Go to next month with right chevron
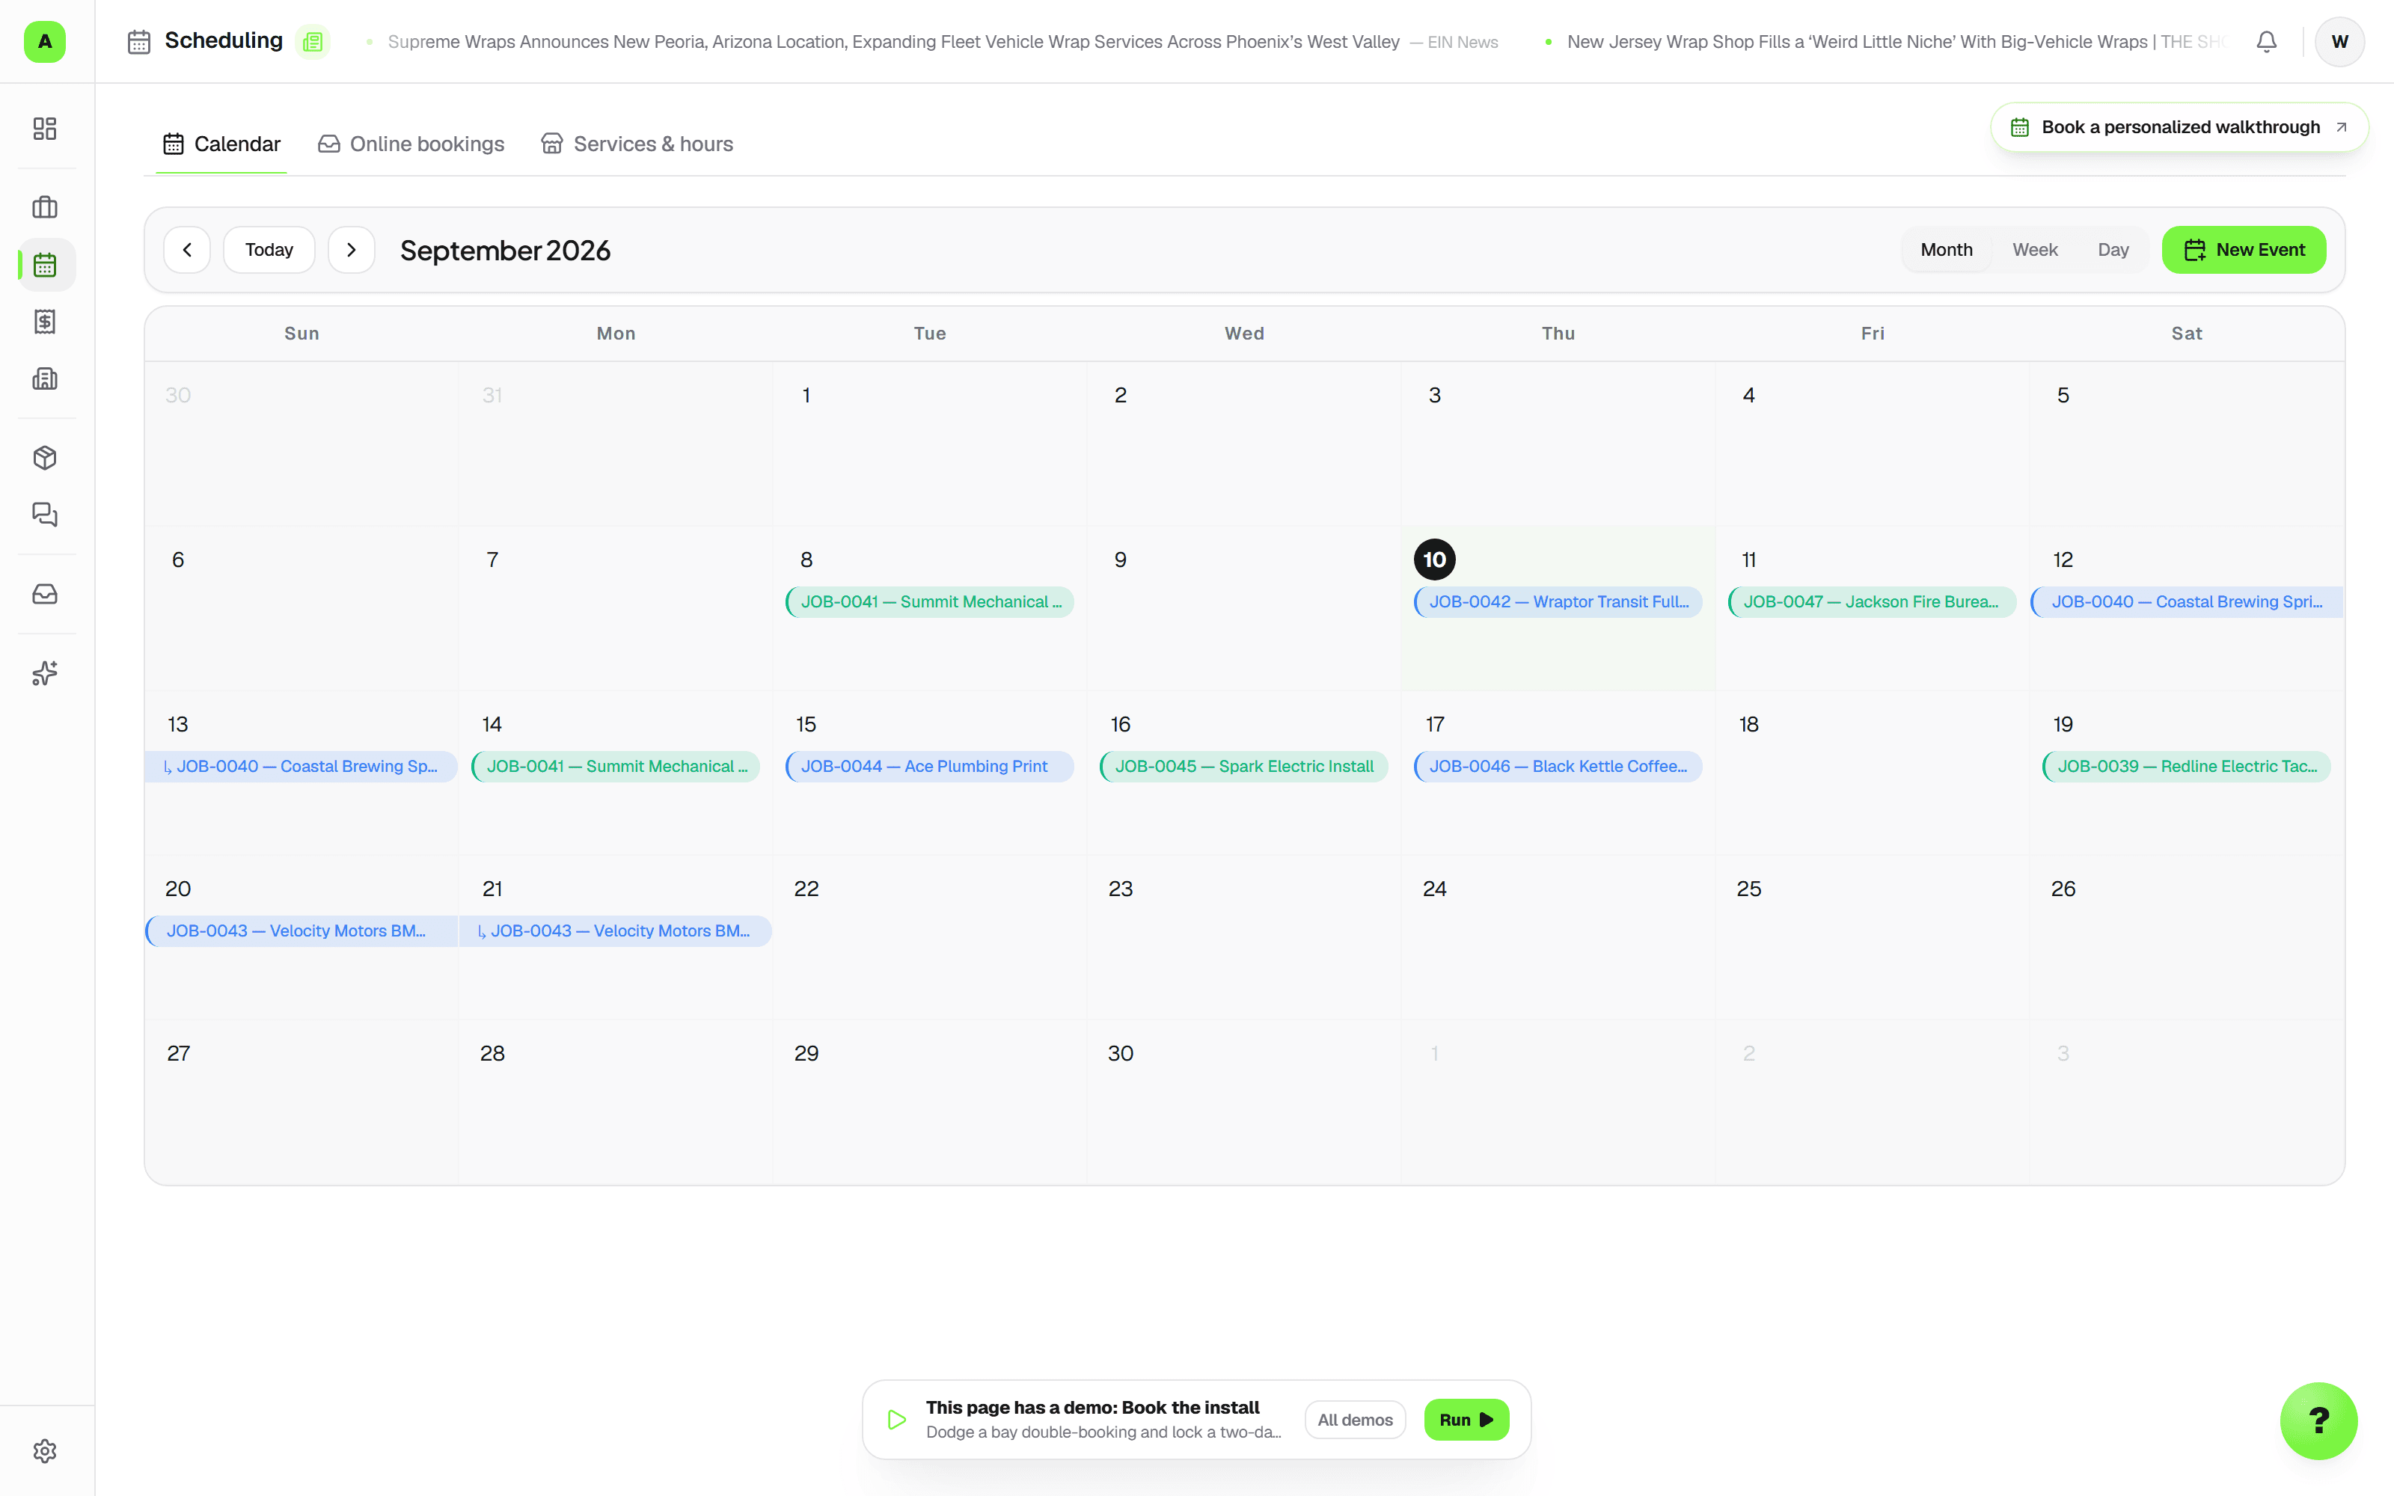Screen dimensions: 2394x1496 [x=351, y=251]
